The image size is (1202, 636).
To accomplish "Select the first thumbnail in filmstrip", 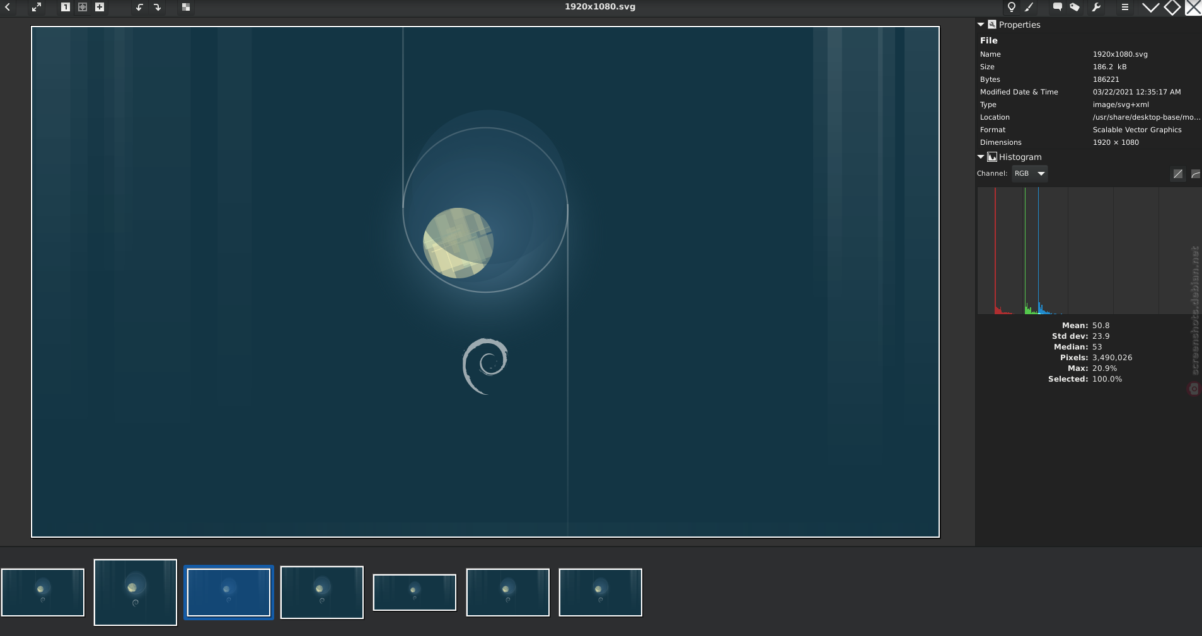I will [x=43, y=593].
